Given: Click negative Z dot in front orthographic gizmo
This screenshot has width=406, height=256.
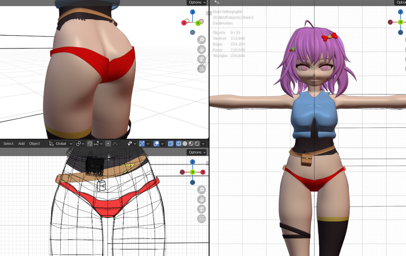Looking at the screenshot, I should pos(401,32).
